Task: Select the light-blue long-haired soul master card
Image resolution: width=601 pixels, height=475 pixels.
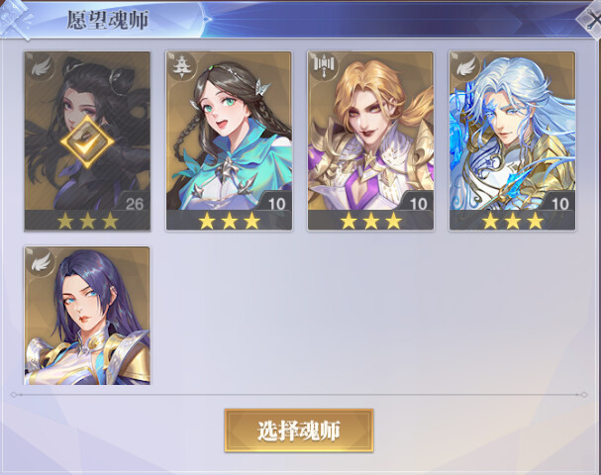Action: (x=513, y=141)
